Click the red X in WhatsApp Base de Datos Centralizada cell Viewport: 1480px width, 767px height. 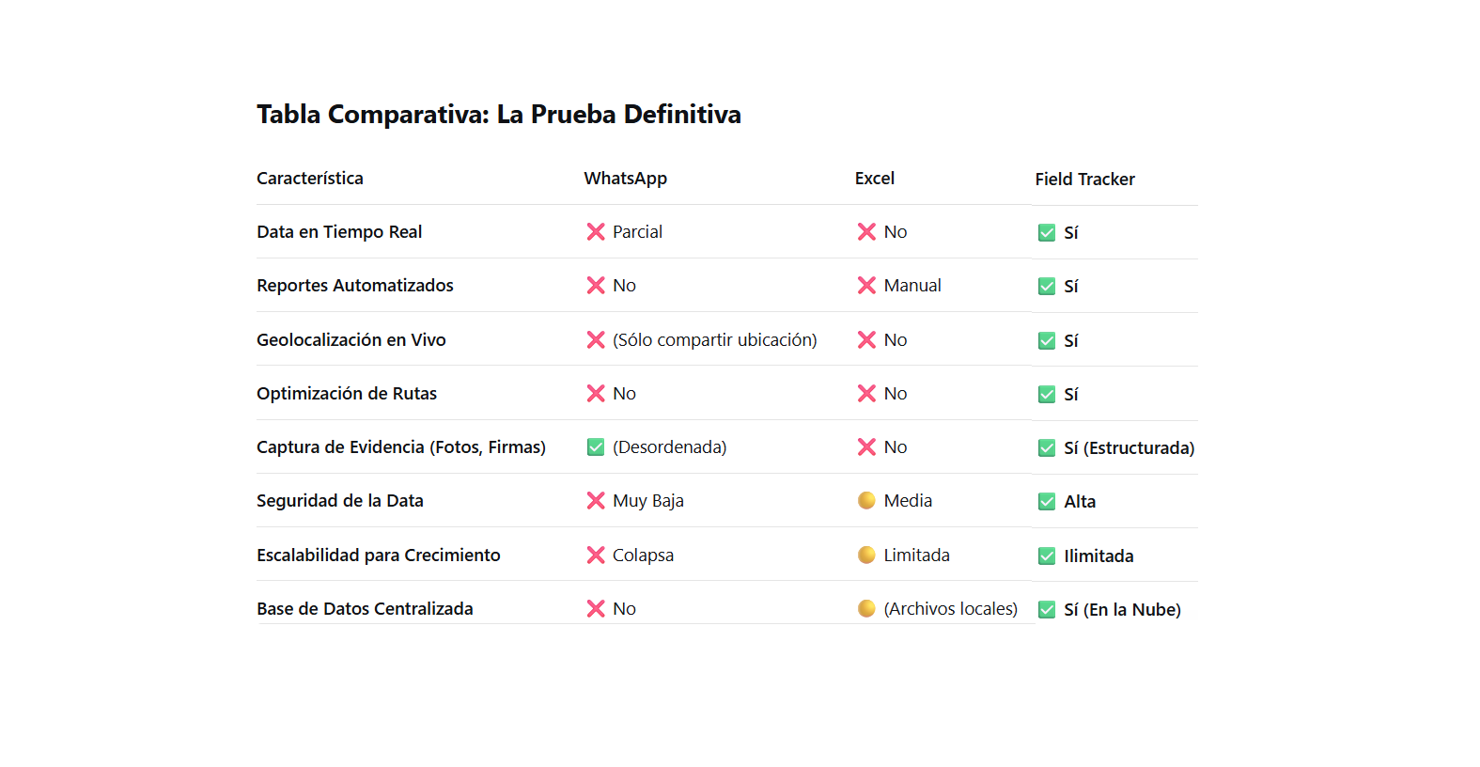click(x=596, y=609)
